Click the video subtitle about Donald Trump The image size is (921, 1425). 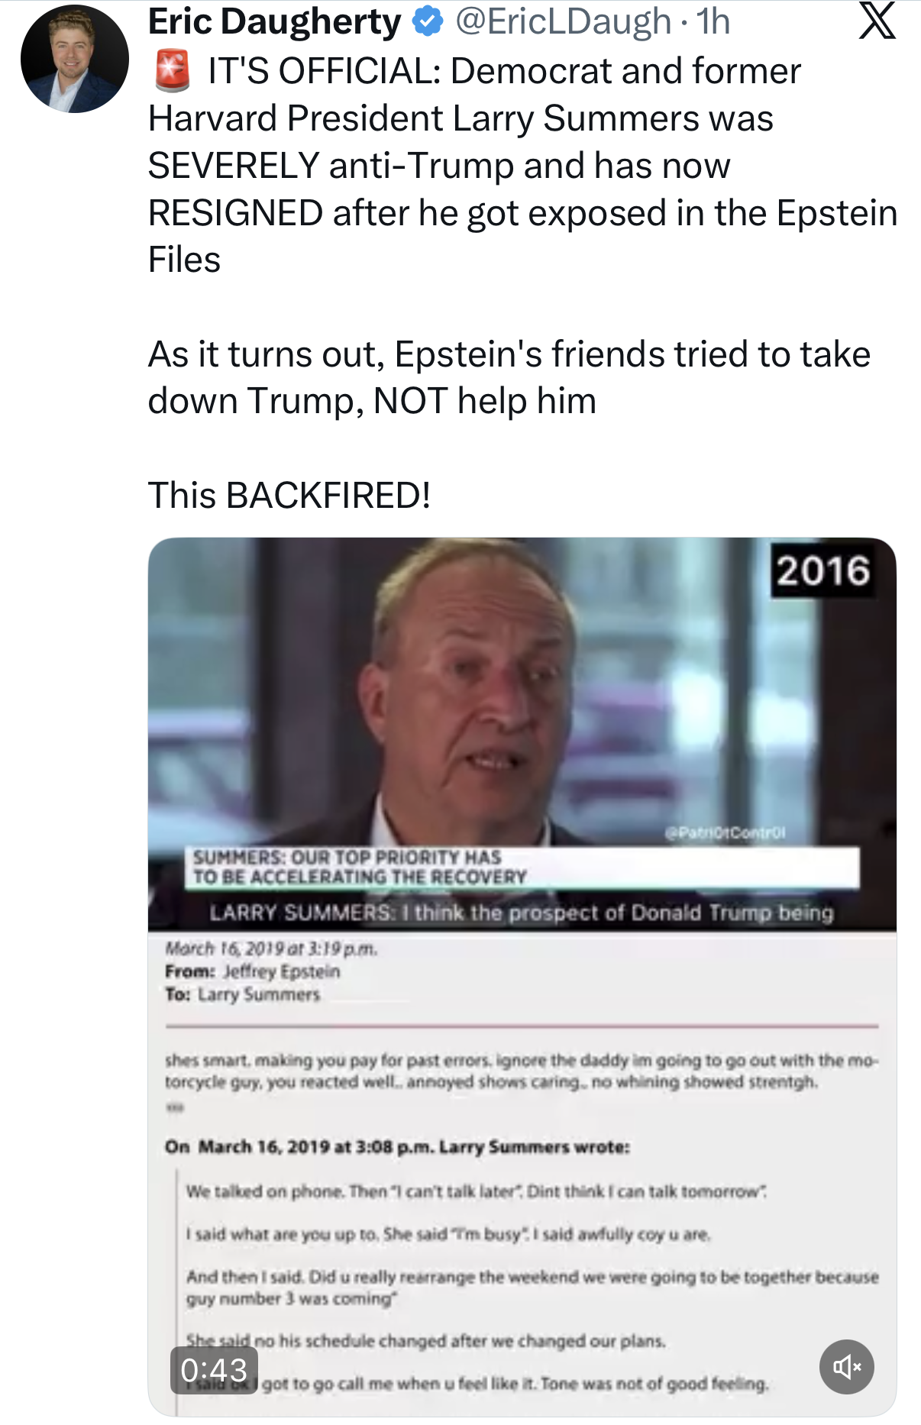click(522, 913)
